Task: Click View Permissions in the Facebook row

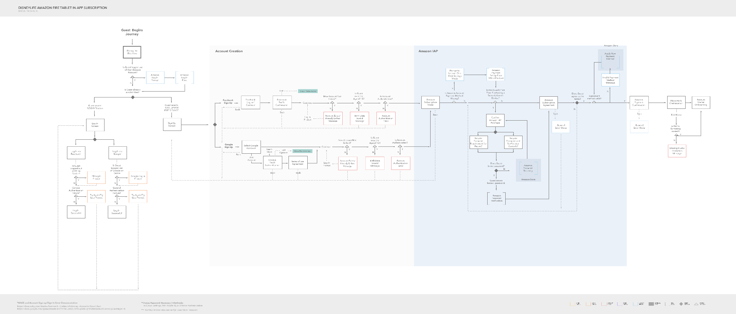Action: pyautogui.click(x=308, y=91)
